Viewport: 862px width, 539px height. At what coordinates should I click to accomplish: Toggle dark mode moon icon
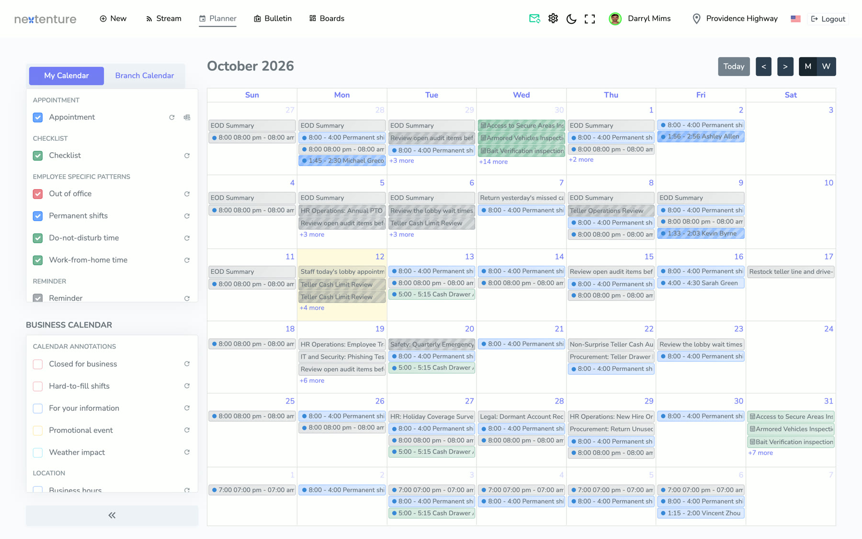click(571, 19)
